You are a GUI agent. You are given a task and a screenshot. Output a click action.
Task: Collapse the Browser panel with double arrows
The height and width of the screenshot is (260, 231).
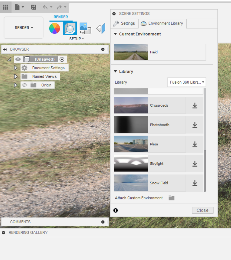tap(5, 49)
